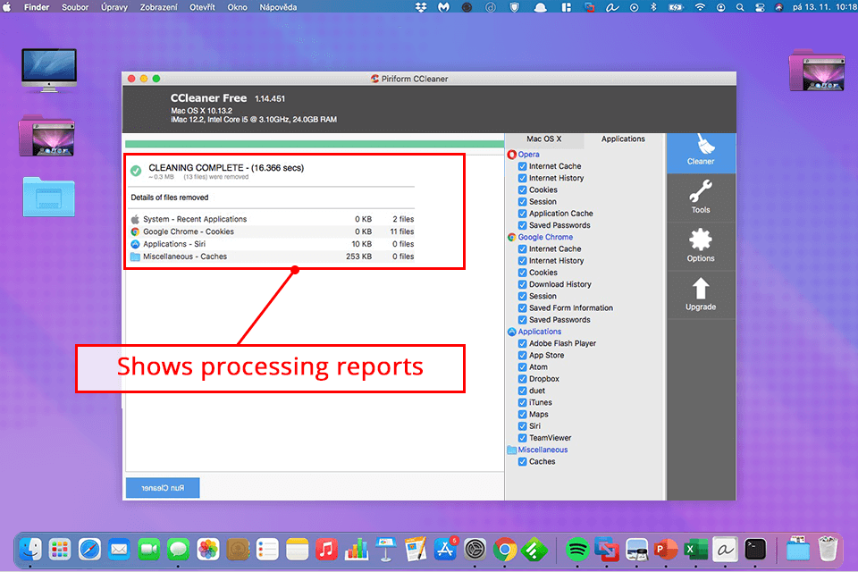The image size is (858, 572).
Task: Open Safari from the dock
Action: [x=89, y=549]
